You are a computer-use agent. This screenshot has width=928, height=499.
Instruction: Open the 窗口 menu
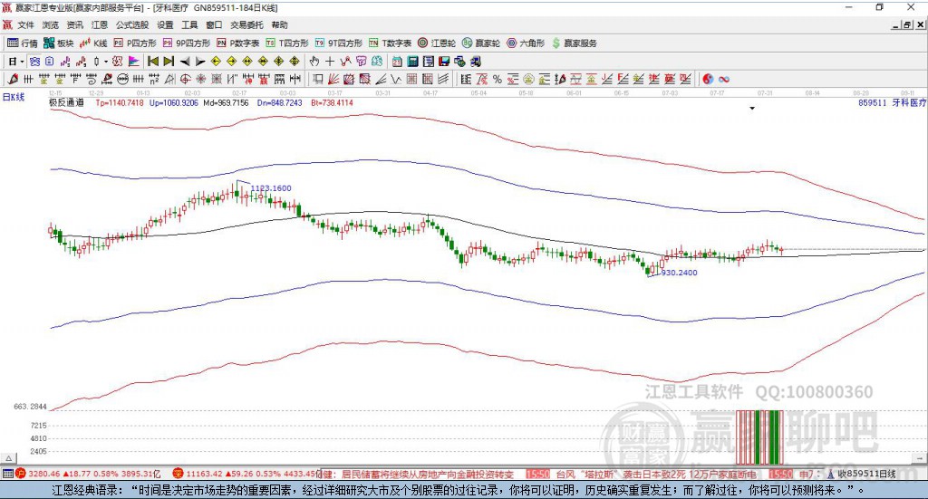214,24
